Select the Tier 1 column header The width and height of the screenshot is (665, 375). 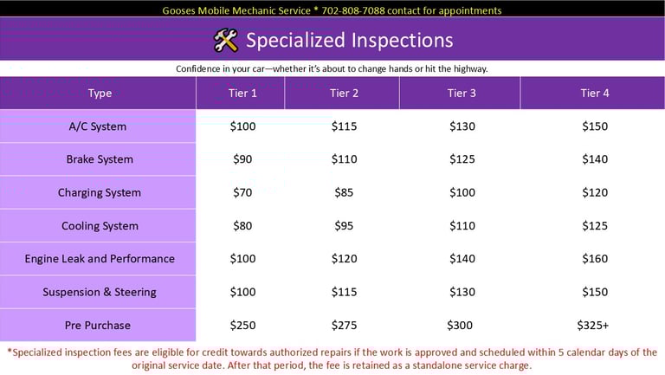242,93
